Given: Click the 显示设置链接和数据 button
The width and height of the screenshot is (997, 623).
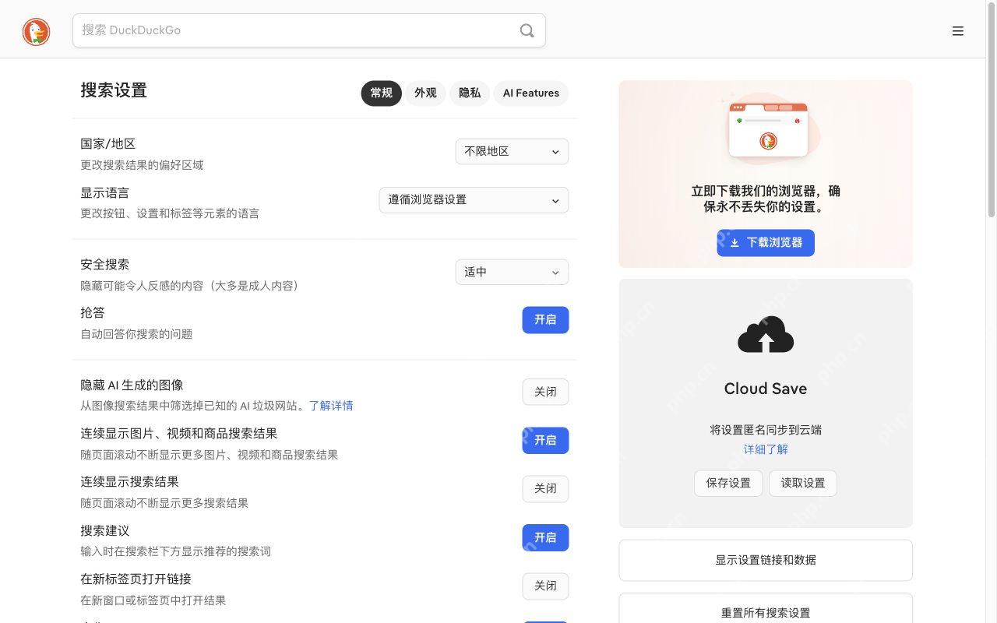Looking at the screenshot, I should tap(766, 560).
